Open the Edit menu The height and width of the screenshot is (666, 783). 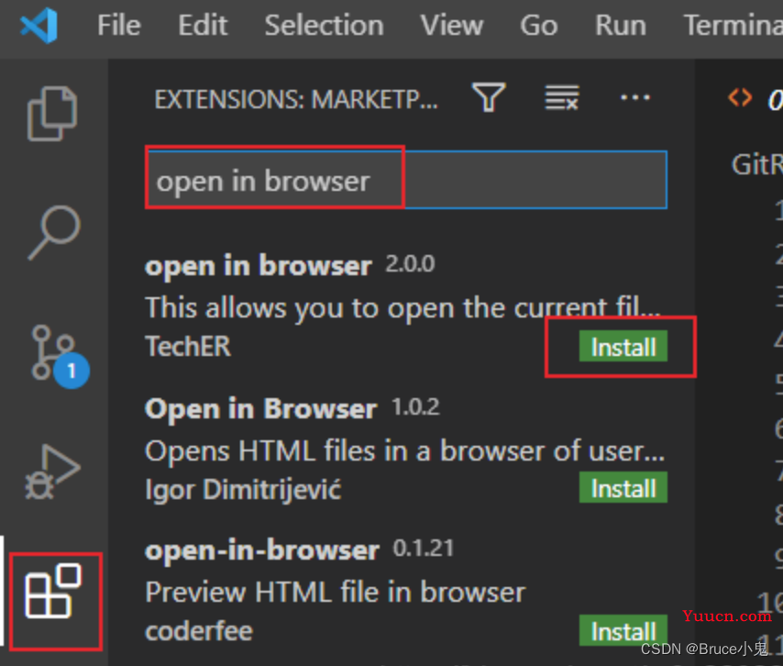click(203, 25)
